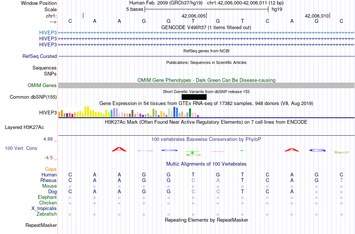Click the 4.88 PhyloP upper bound value
The width and height of the screenshot is (355, 234).
coord(48,139)
